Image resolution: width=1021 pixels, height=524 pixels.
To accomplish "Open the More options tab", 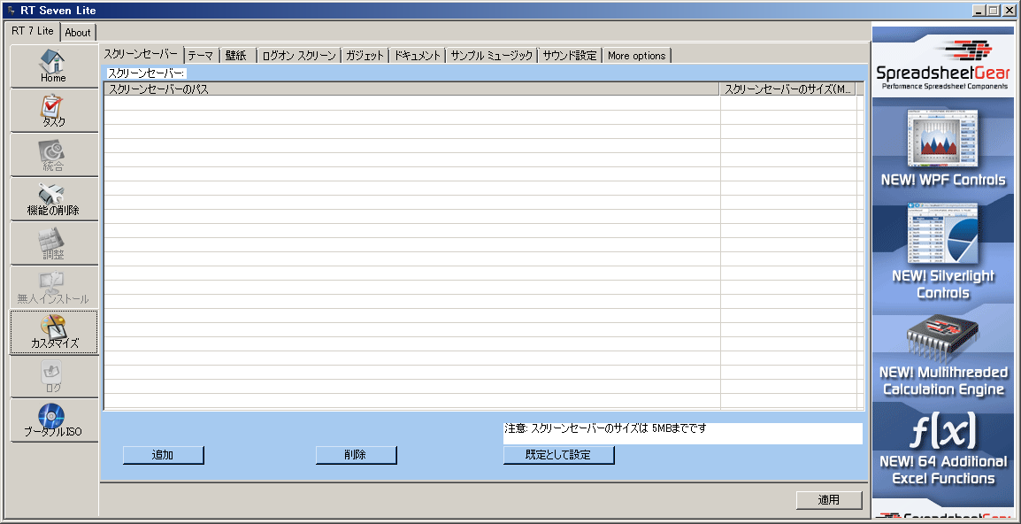I will (637, 56).
